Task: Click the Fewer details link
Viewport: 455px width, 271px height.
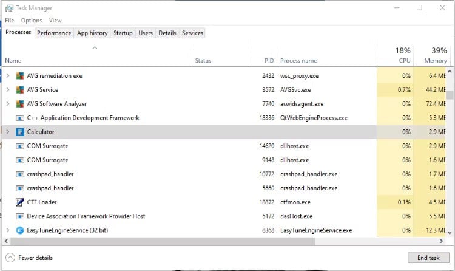Action: coord(35,258)
